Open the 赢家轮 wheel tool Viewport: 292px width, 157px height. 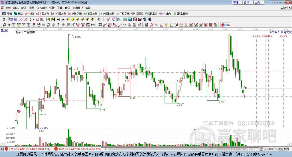151,14
